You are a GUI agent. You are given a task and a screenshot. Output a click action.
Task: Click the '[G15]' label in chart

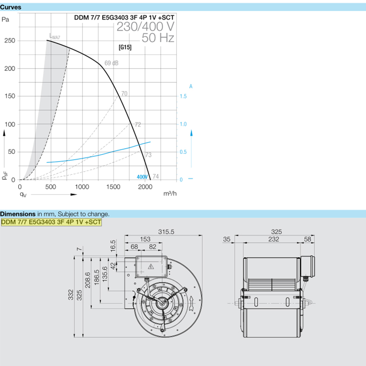point(125,48)
